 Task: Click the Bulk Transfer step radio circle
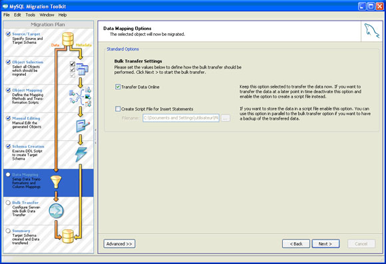(x=8, y=203)
